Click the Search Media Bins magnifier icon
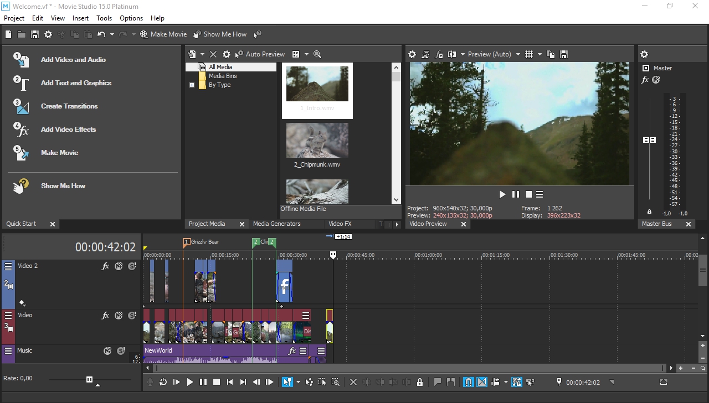 pos(317,54)
